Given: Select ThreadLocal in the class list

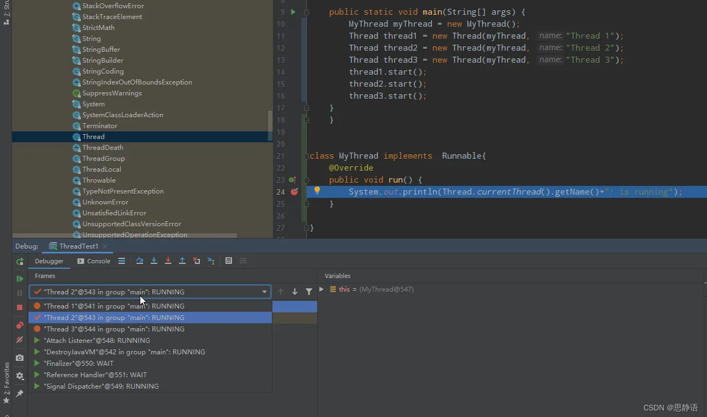Looking at the screenshot, I should [102, 170].
